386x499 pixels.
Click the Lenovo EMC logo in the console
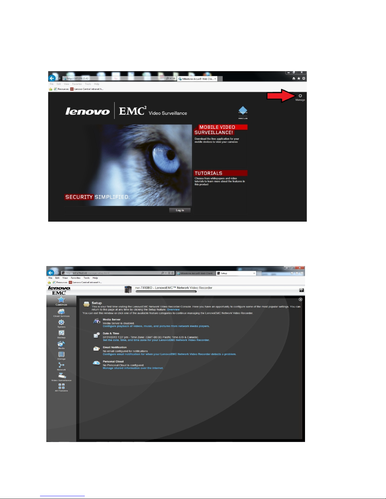59,290
